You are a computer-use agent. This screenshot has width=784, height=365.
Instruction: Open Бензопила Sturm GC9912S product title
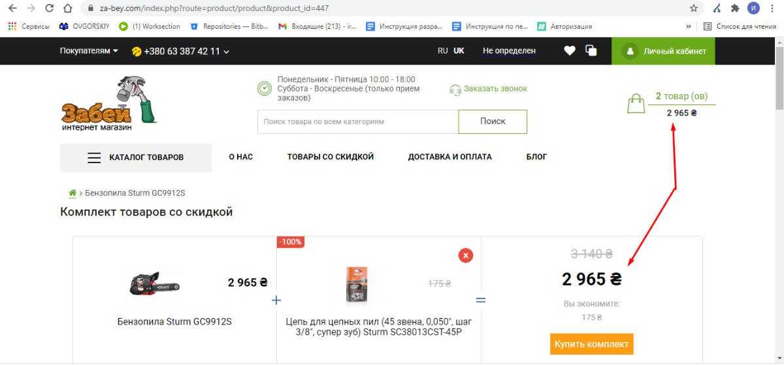pyautogui.click(x=174, y=322)
